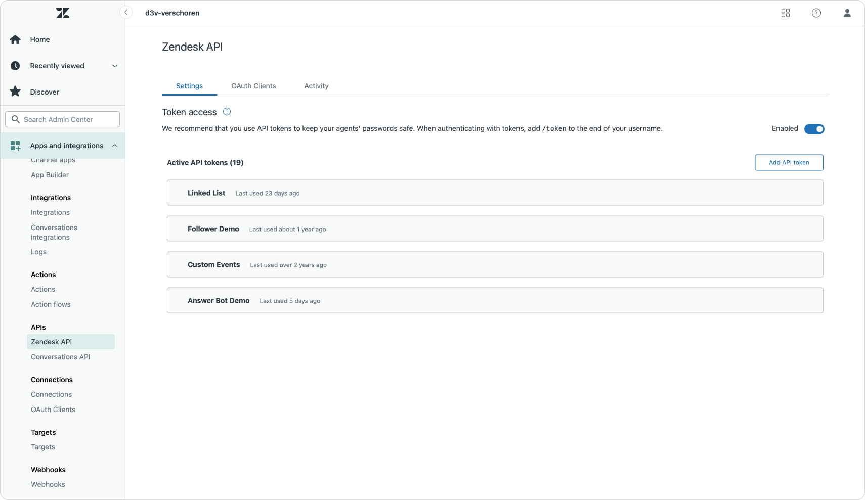Screen dimensions: 865x500
Task: Open OAuth Clients in the sidebar
Action: [x=53, y=410]
